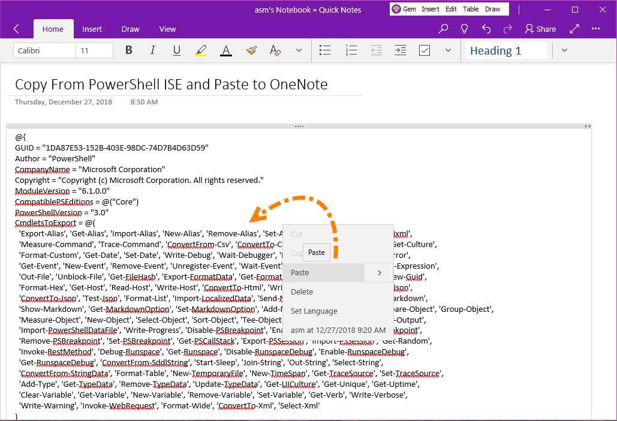
Task: Open the Table menu in Gem toolbar
Action: coord(471,8)
